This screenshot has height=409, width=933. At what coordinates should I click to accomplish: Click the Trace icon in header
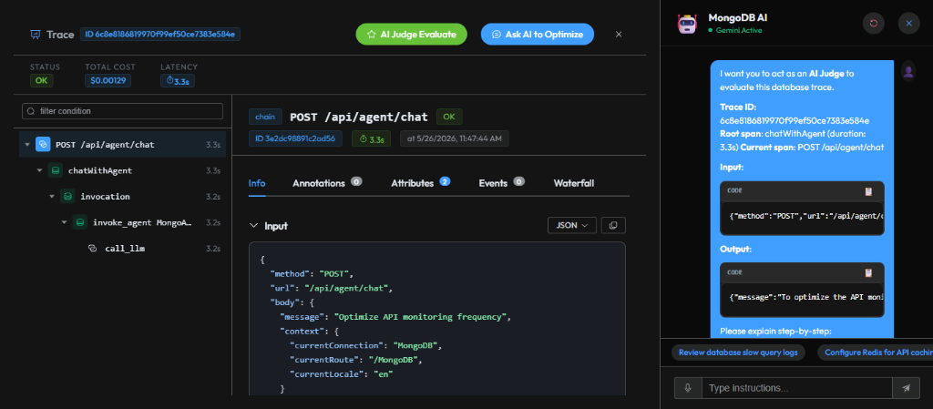coord(36,35)
